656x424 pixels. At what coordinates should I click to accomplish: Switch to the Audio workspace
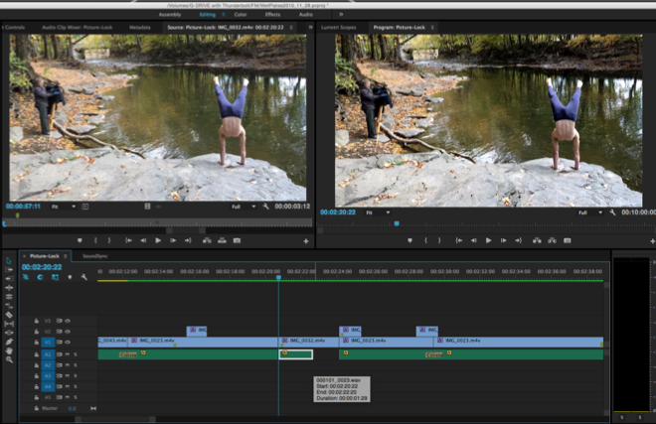(306, 14)
